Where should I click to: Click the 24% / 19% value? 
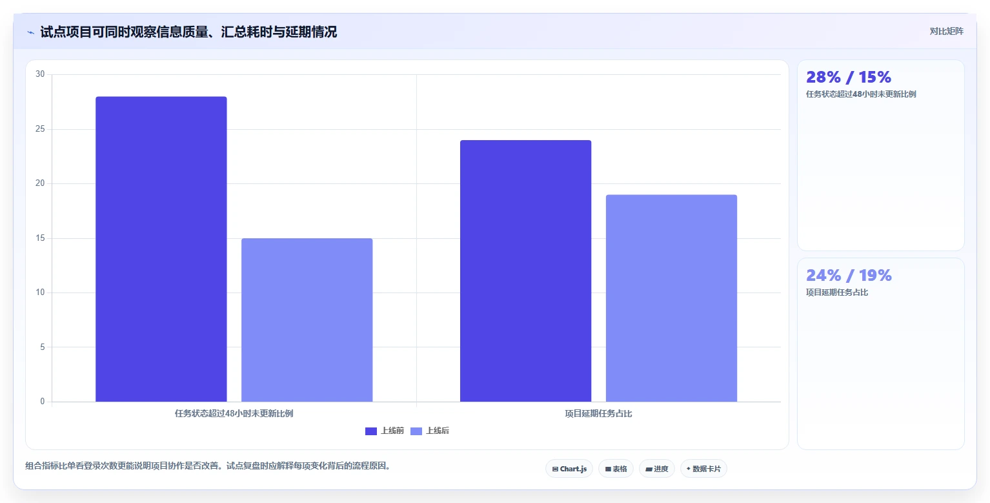point(849,275)
